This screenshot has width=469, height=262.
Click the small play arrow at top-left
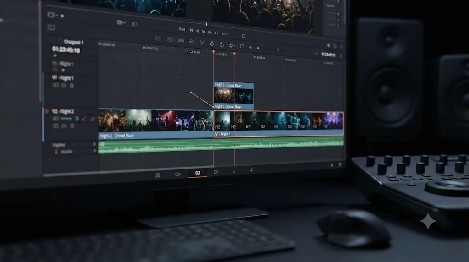[x=62, y=16]
